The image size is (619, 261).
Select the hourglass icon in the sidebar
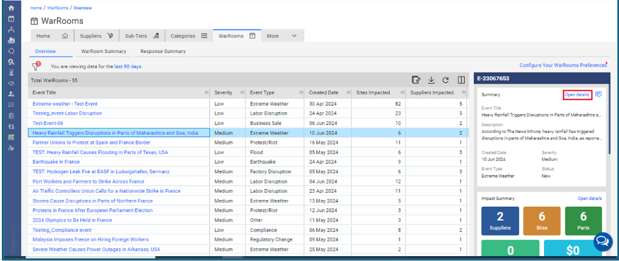(12, 72)
